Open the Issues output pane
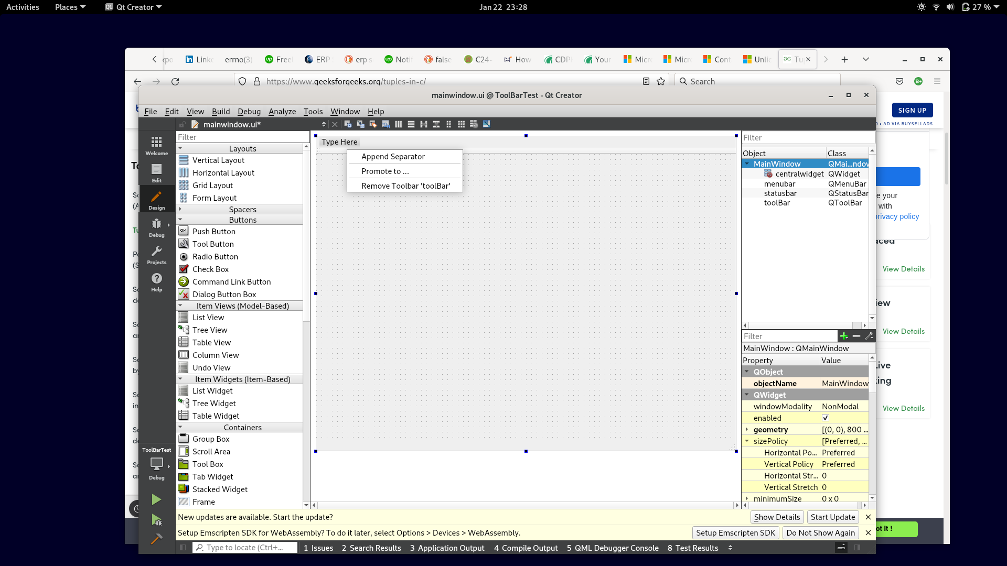1007x566 pixels. point(318,548)
